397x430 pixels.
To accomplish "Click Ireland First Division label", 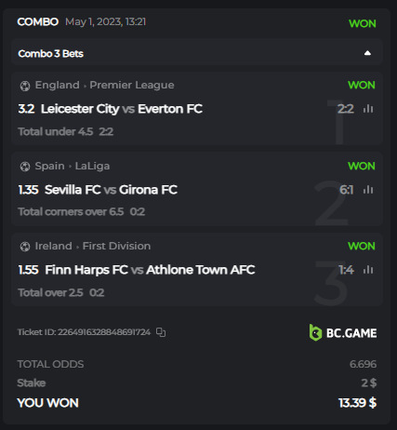I will tap(93, 246).
